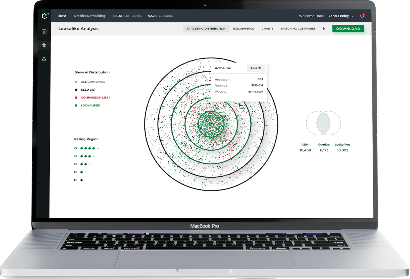The image size is (410, 279).
Task: Click the innermost target ring center
Action: coord(211,124)
